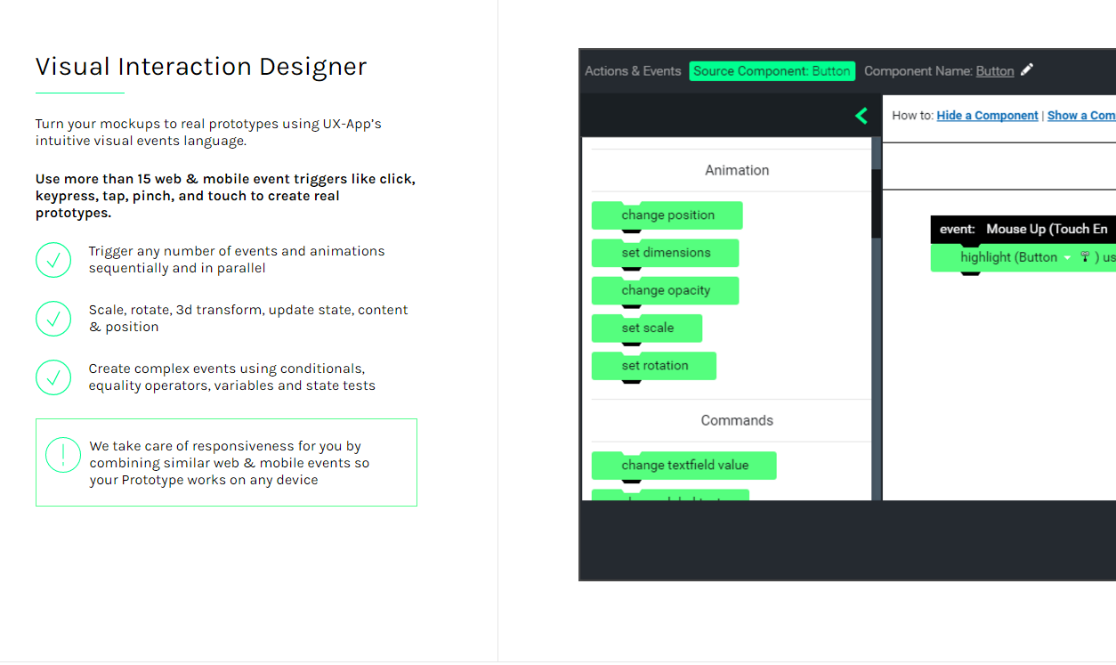Click the Component Name: label
The width and height of the screenshot is (1116, 665).
tap(918, 71)
